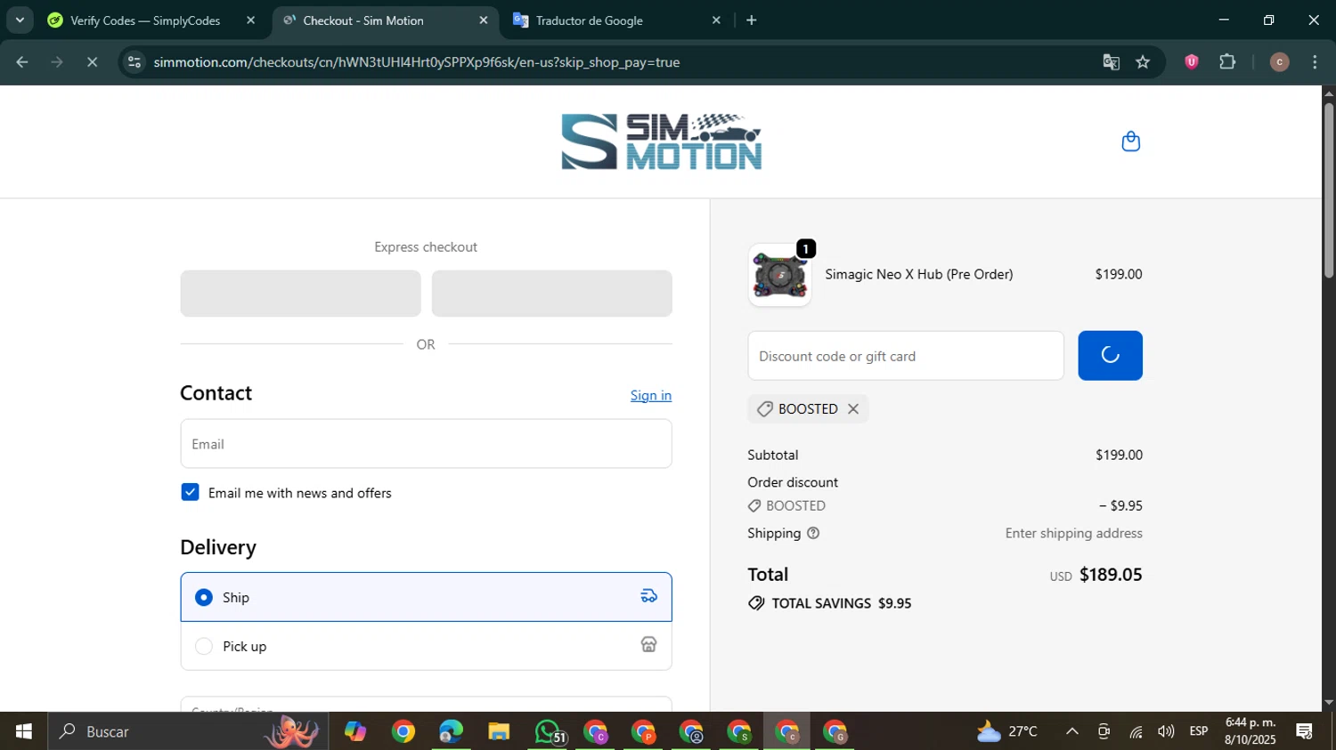
Task: Click the page vertical scrollbar
Action: pos(1328,191)
